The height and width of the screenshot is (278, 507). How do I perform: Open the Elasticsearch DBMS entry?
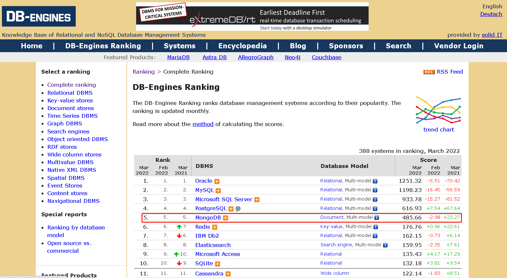coord(213,245)
